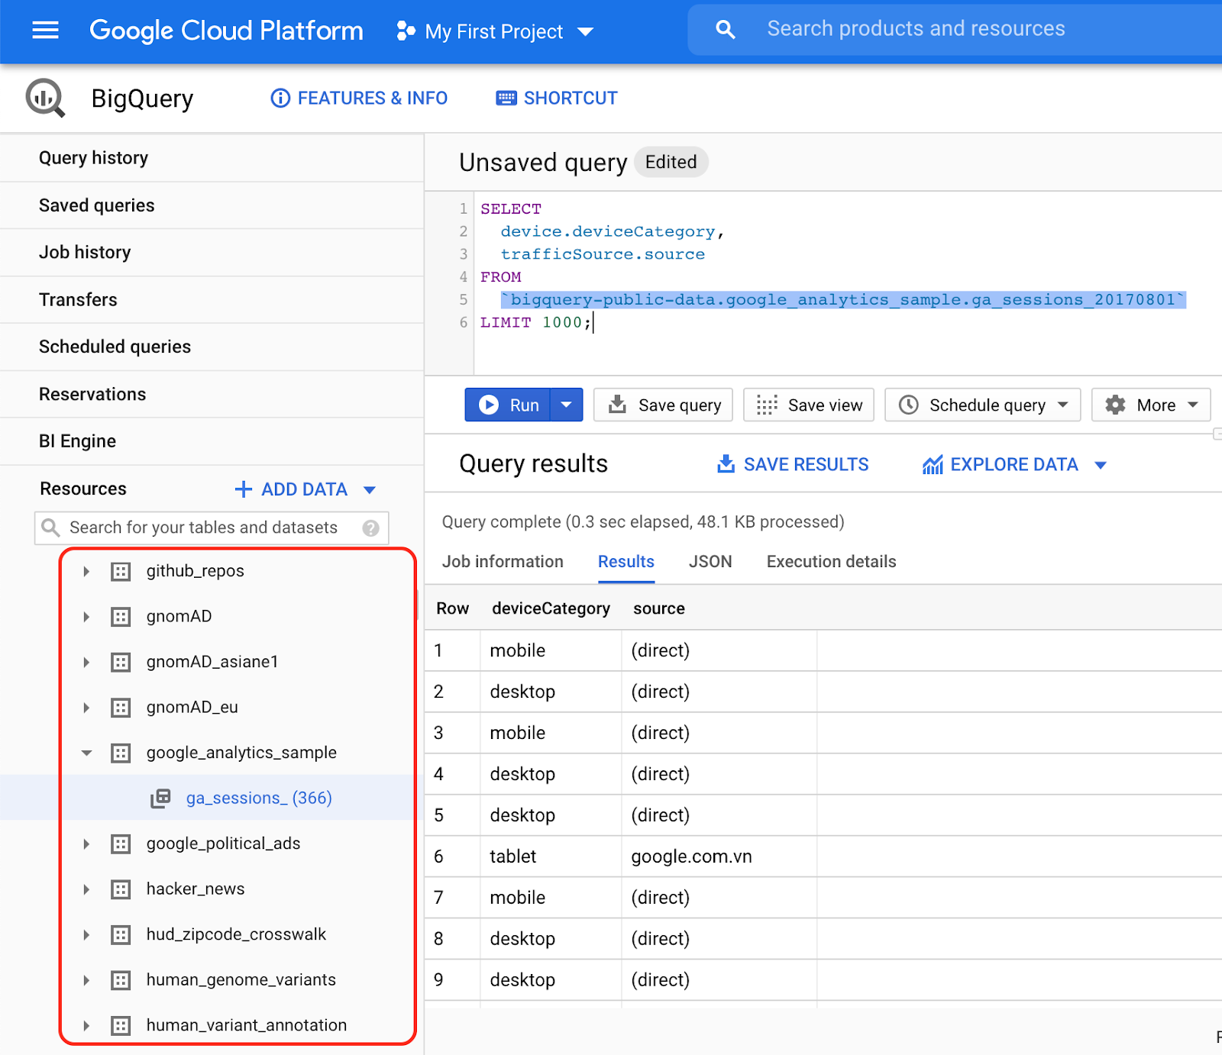
Task: Open Saved queries in sidebar
Action: 212,205
